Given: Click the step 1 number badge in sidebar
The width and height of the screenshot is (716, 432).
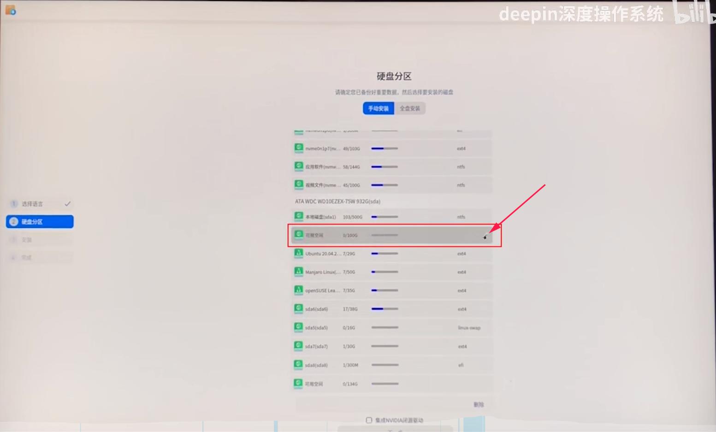Looking at the screenshot, I should [14, 204].
